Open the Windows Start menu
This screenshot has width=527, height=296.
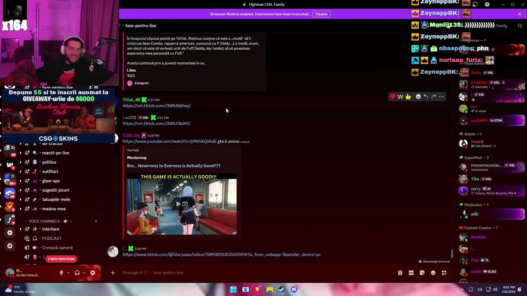(x=233, y=289)
